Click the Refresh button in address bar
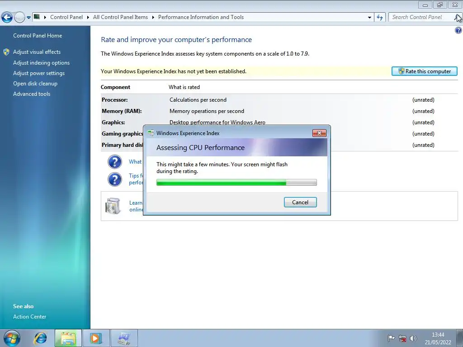Viewport: 463px width, 347px height. coord(380,18)
